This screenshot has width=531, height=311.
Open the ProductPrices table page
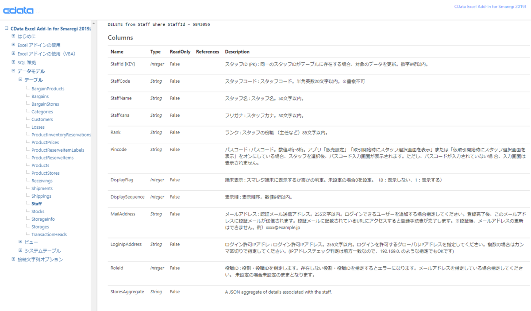click(x=45, y=142)
